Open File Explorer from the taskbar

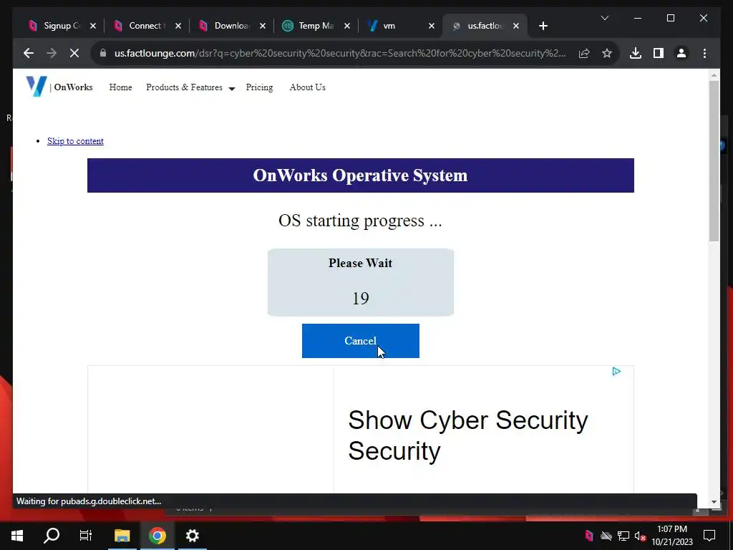coord(122,536)
